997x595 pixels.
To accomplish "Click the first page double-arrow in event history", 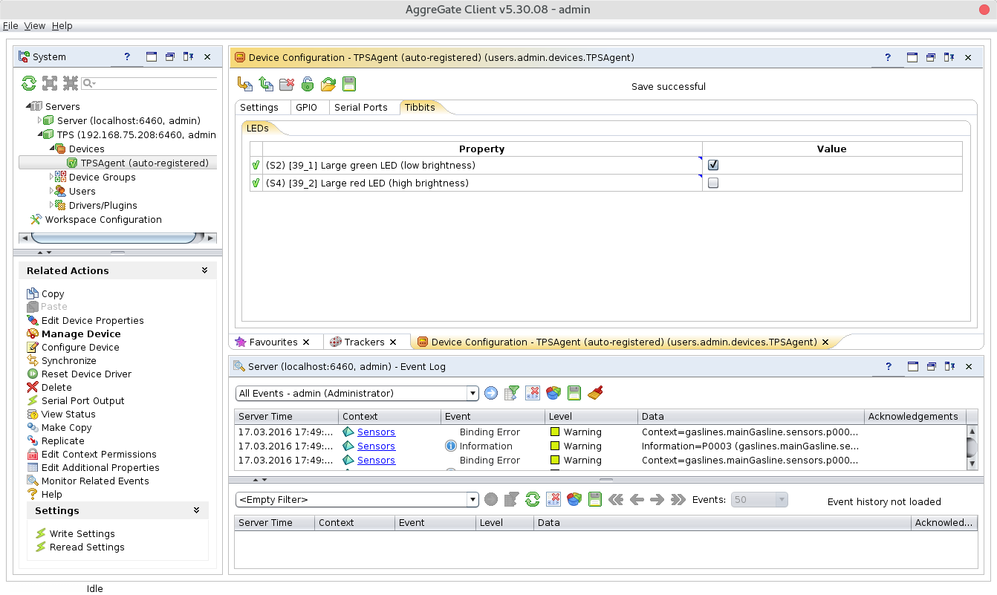I will coord(615,500).
